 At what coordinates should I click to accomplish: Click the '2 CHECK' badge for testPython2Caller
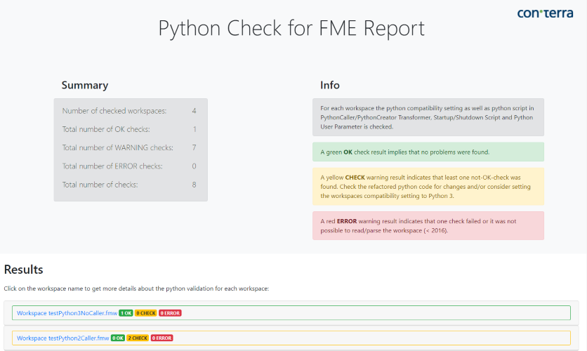138,338
